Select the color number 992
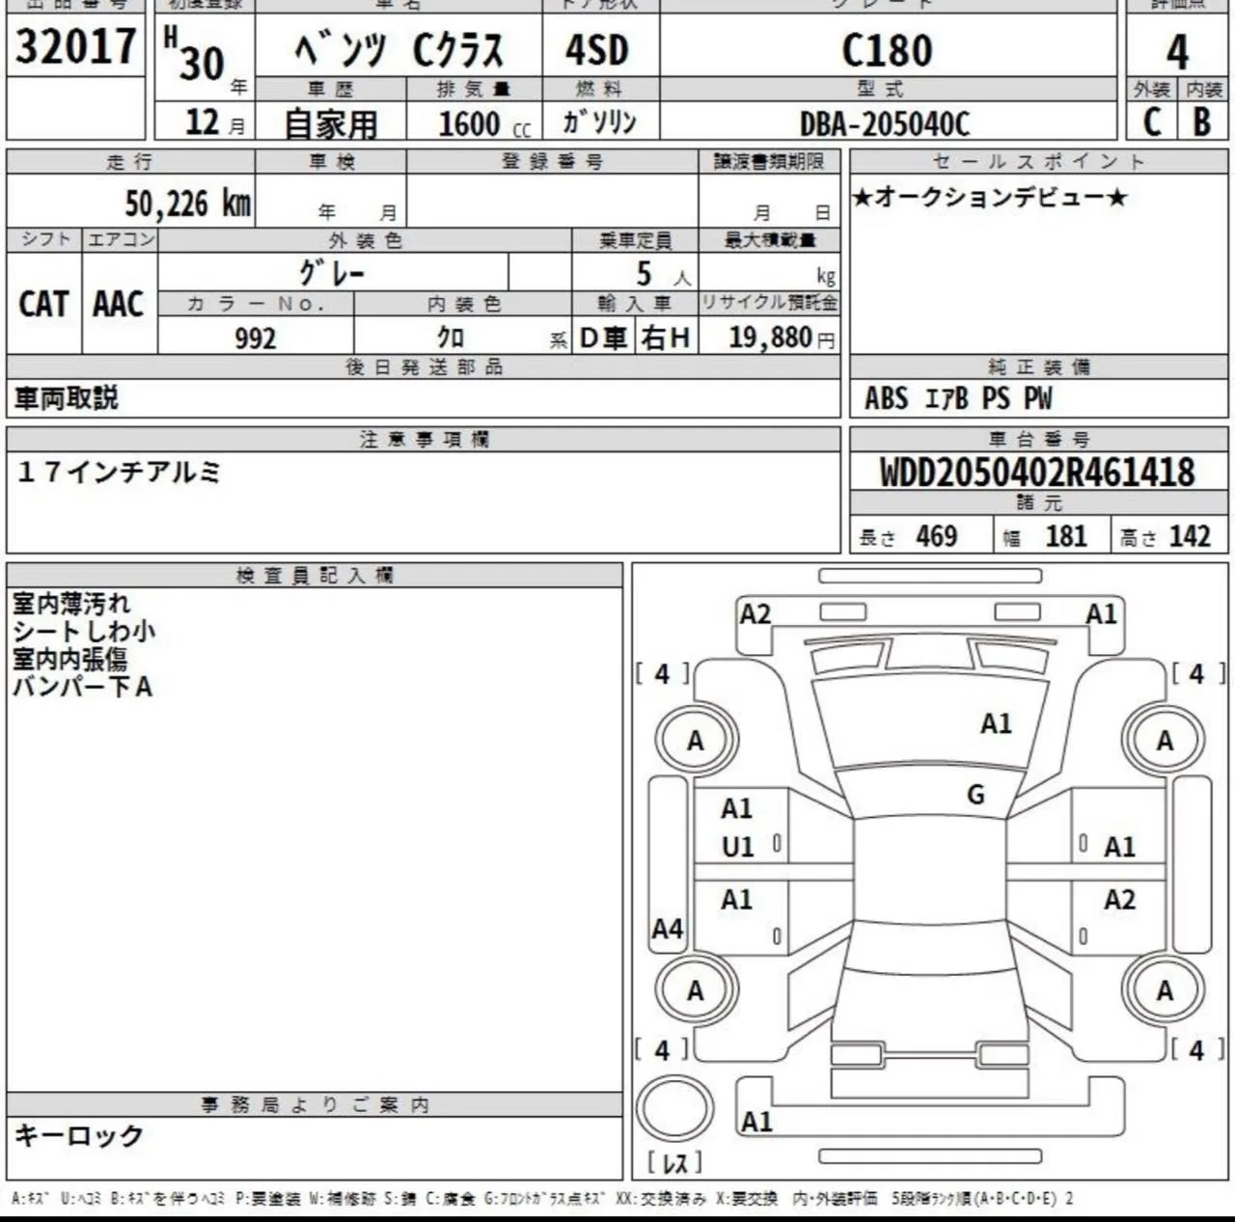The width and height of the screenshot is (1235, 1222). coord(256,338)
